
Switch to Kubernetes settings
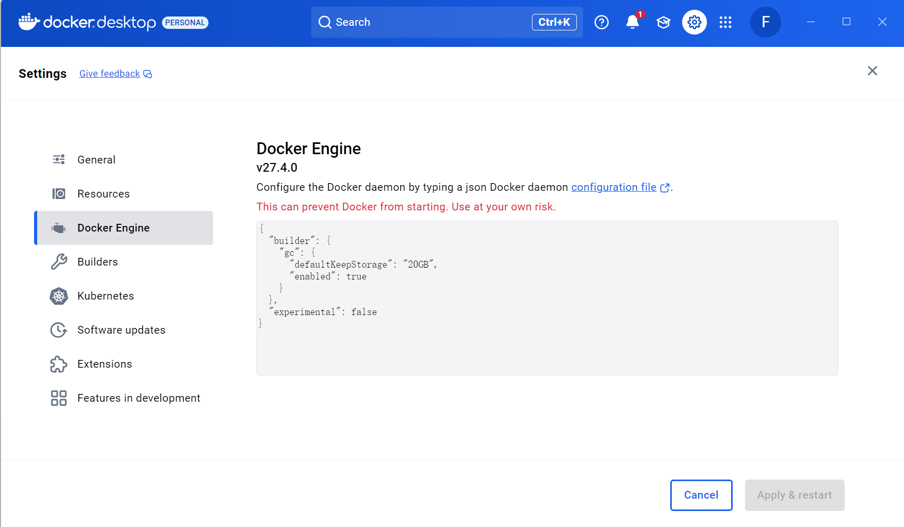(x=124, y=296)
